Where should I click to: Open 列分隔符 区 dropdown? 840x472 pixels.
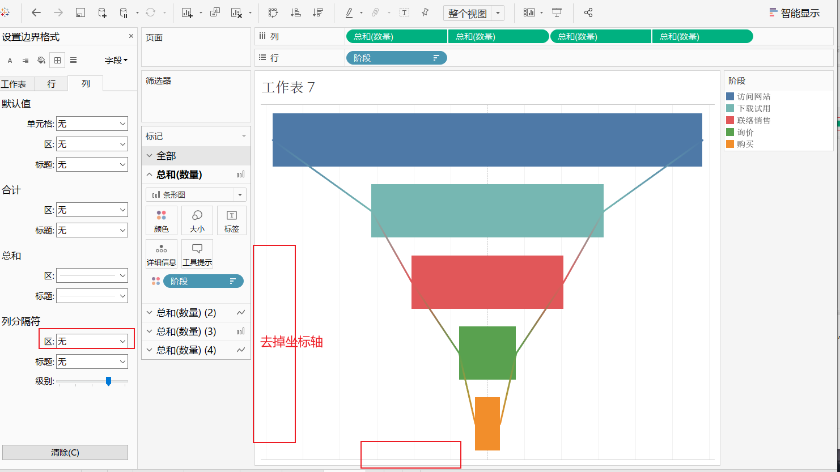[x=92, y=341]
